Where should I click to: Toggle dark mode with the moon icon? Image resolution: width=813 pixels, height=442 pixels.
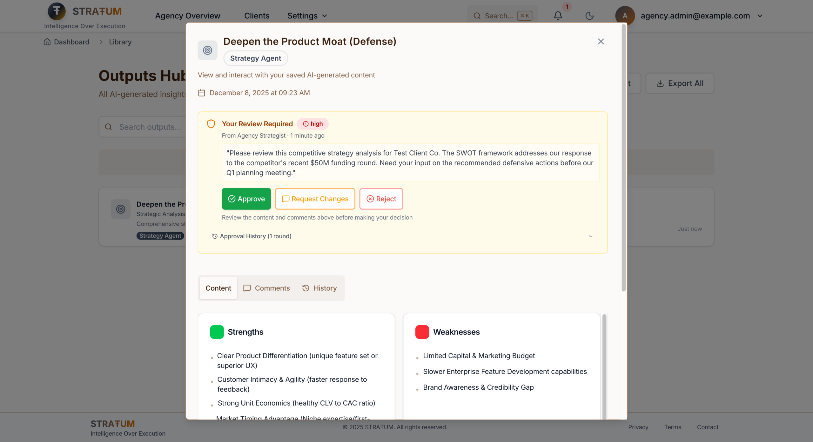click(x=589, y=16)
